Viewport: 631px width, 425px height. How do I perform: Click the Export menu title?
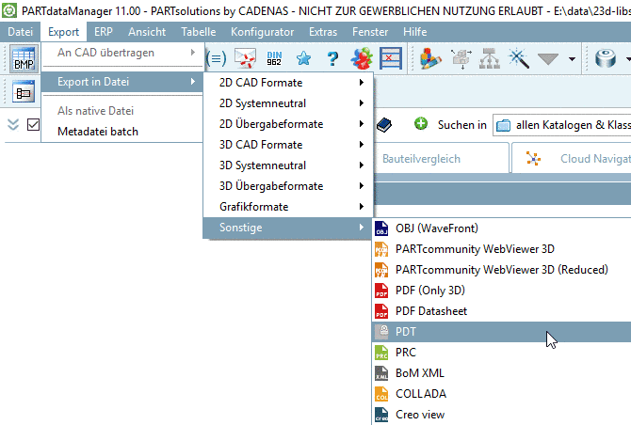(x=63, y=32)
